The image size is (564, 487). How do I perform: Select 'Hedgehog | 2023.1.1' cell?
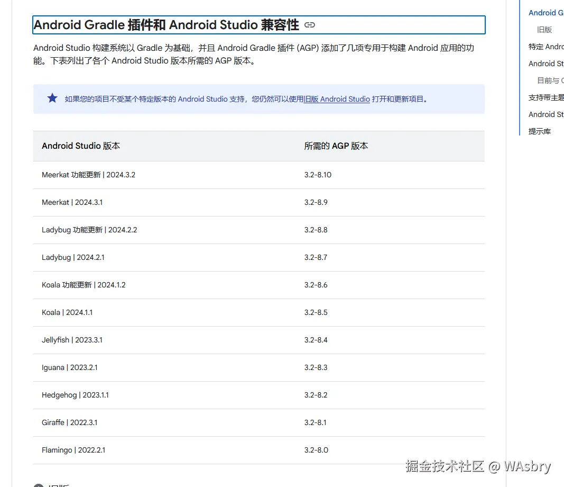click(x=75, y=395)
